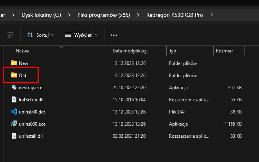Click the unins000.exe installer icon

(14, 124)
